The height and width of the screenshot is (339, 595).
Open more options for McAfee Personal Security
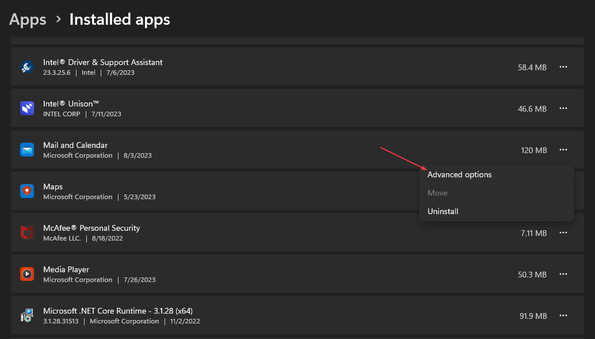click(563, 233)
